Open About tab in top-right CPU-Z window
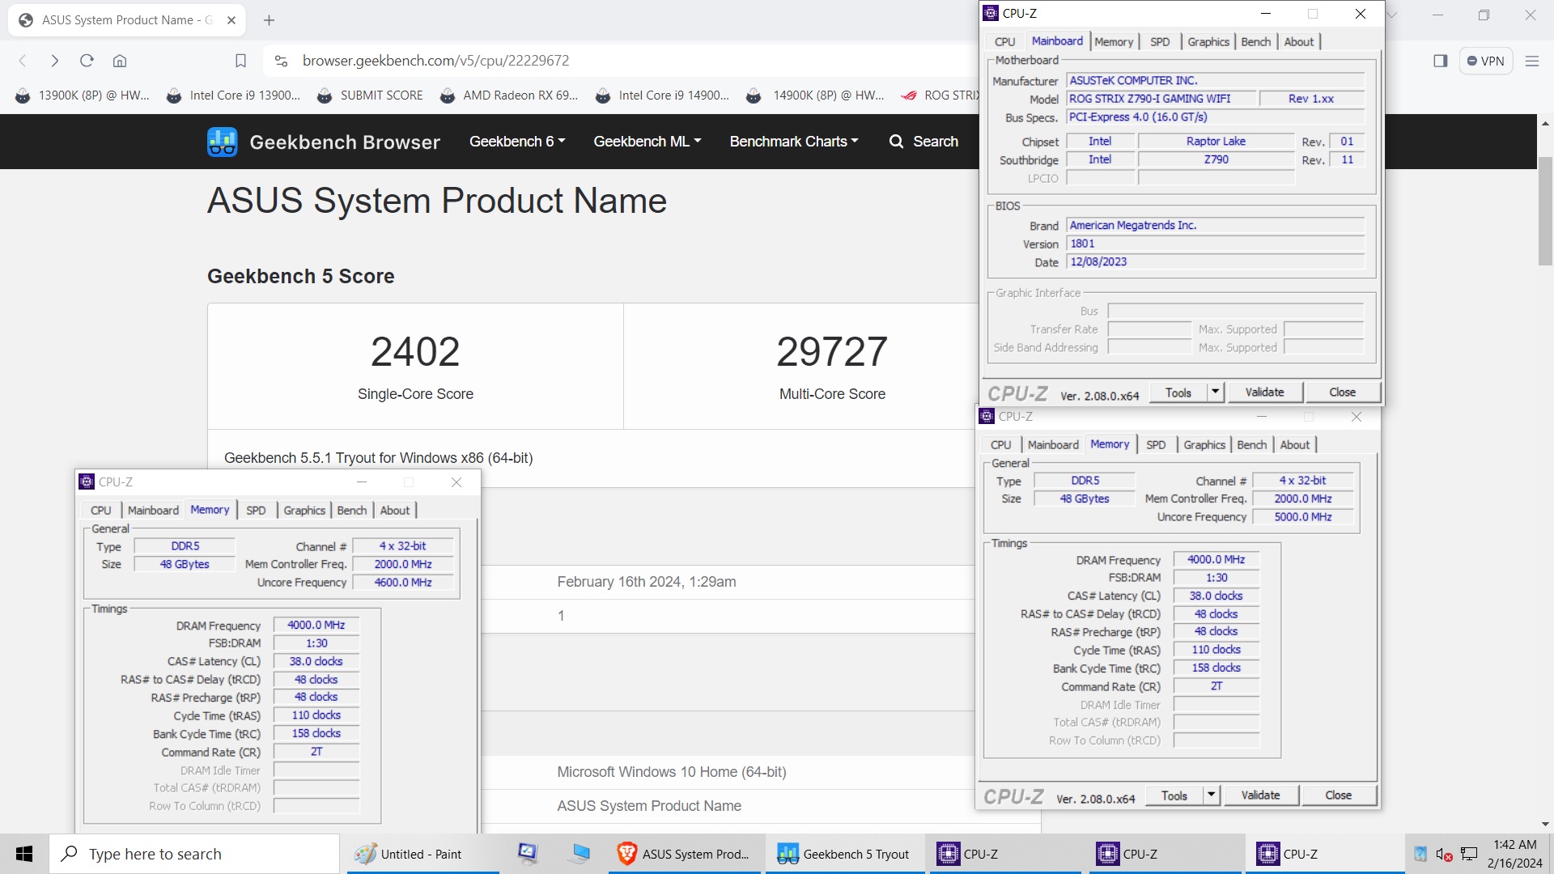This screenshot has width=1554, height=874. [x=1299, y=42]
